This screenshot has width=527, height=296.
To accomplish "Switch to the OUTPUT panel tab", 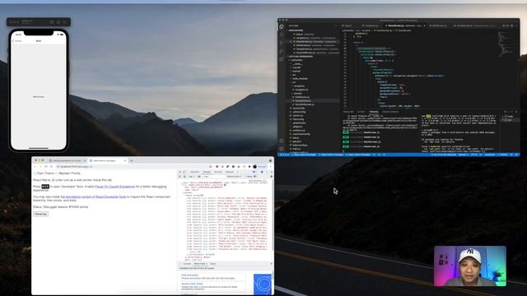I will click(361, 112).
